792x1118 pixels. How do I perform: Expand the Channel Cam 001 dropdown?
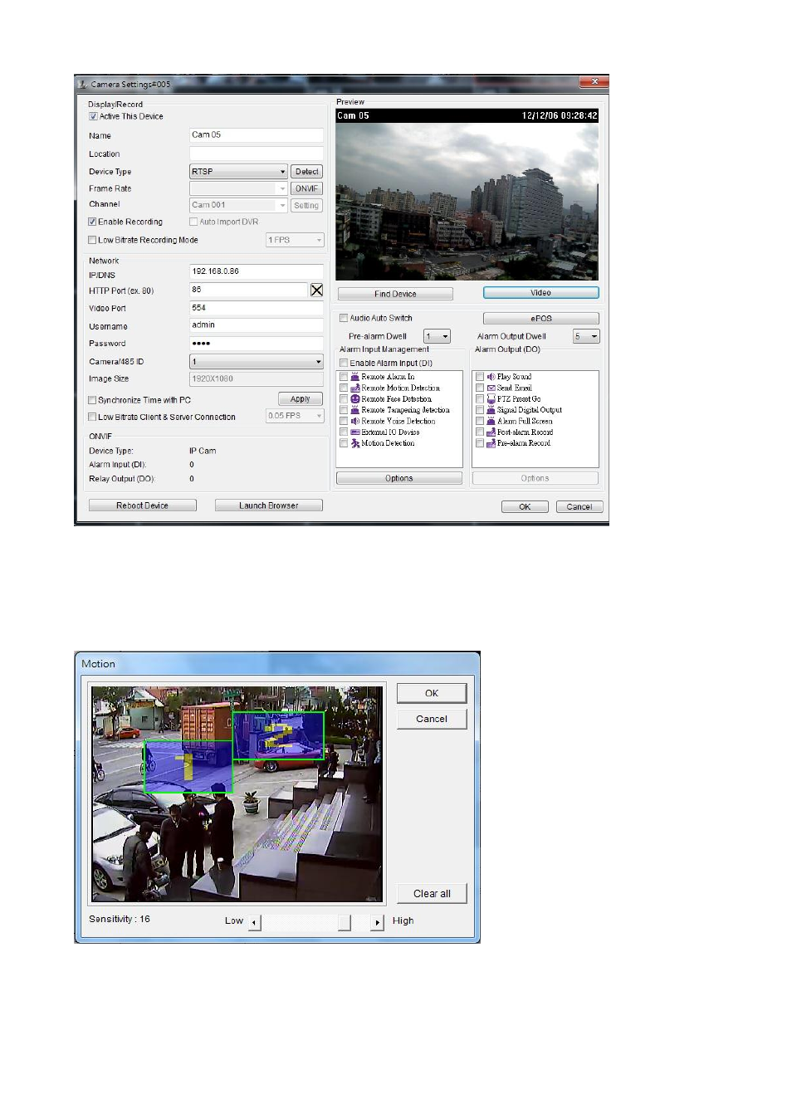pyautogui.click(x=238, y=205)
